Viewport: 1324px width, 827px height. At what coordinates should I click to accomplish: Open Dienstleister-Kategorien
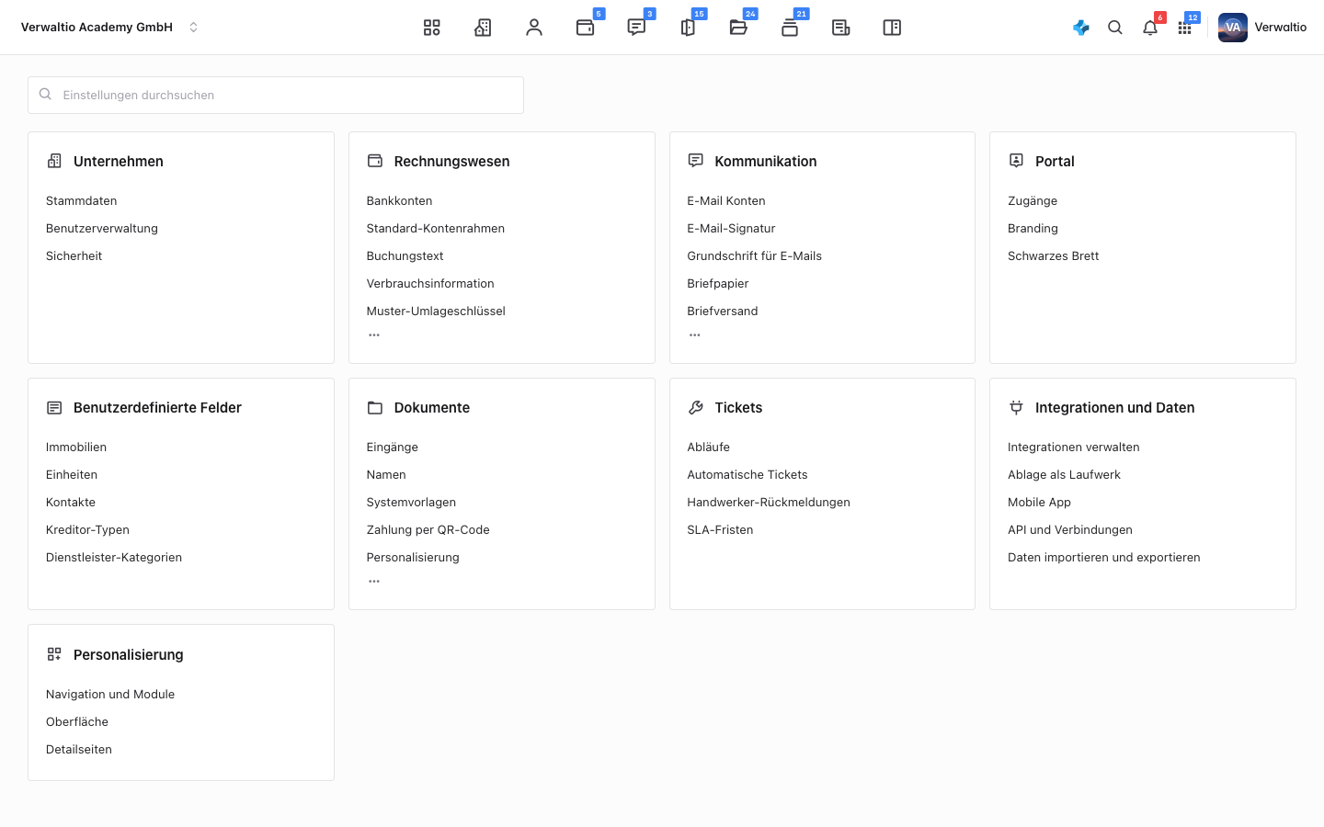coord(114,558)
